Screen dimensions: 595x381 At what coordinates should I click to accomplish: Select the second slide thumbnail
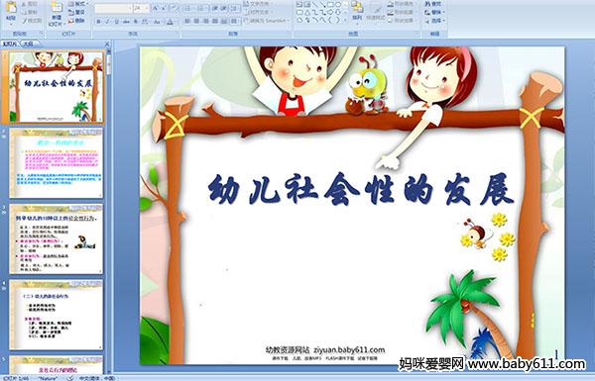[57, 163]
